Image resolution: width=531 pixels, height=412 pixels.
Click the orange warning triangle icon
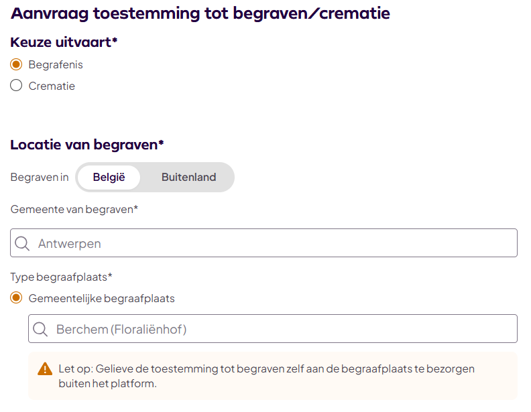coord(45,369)
